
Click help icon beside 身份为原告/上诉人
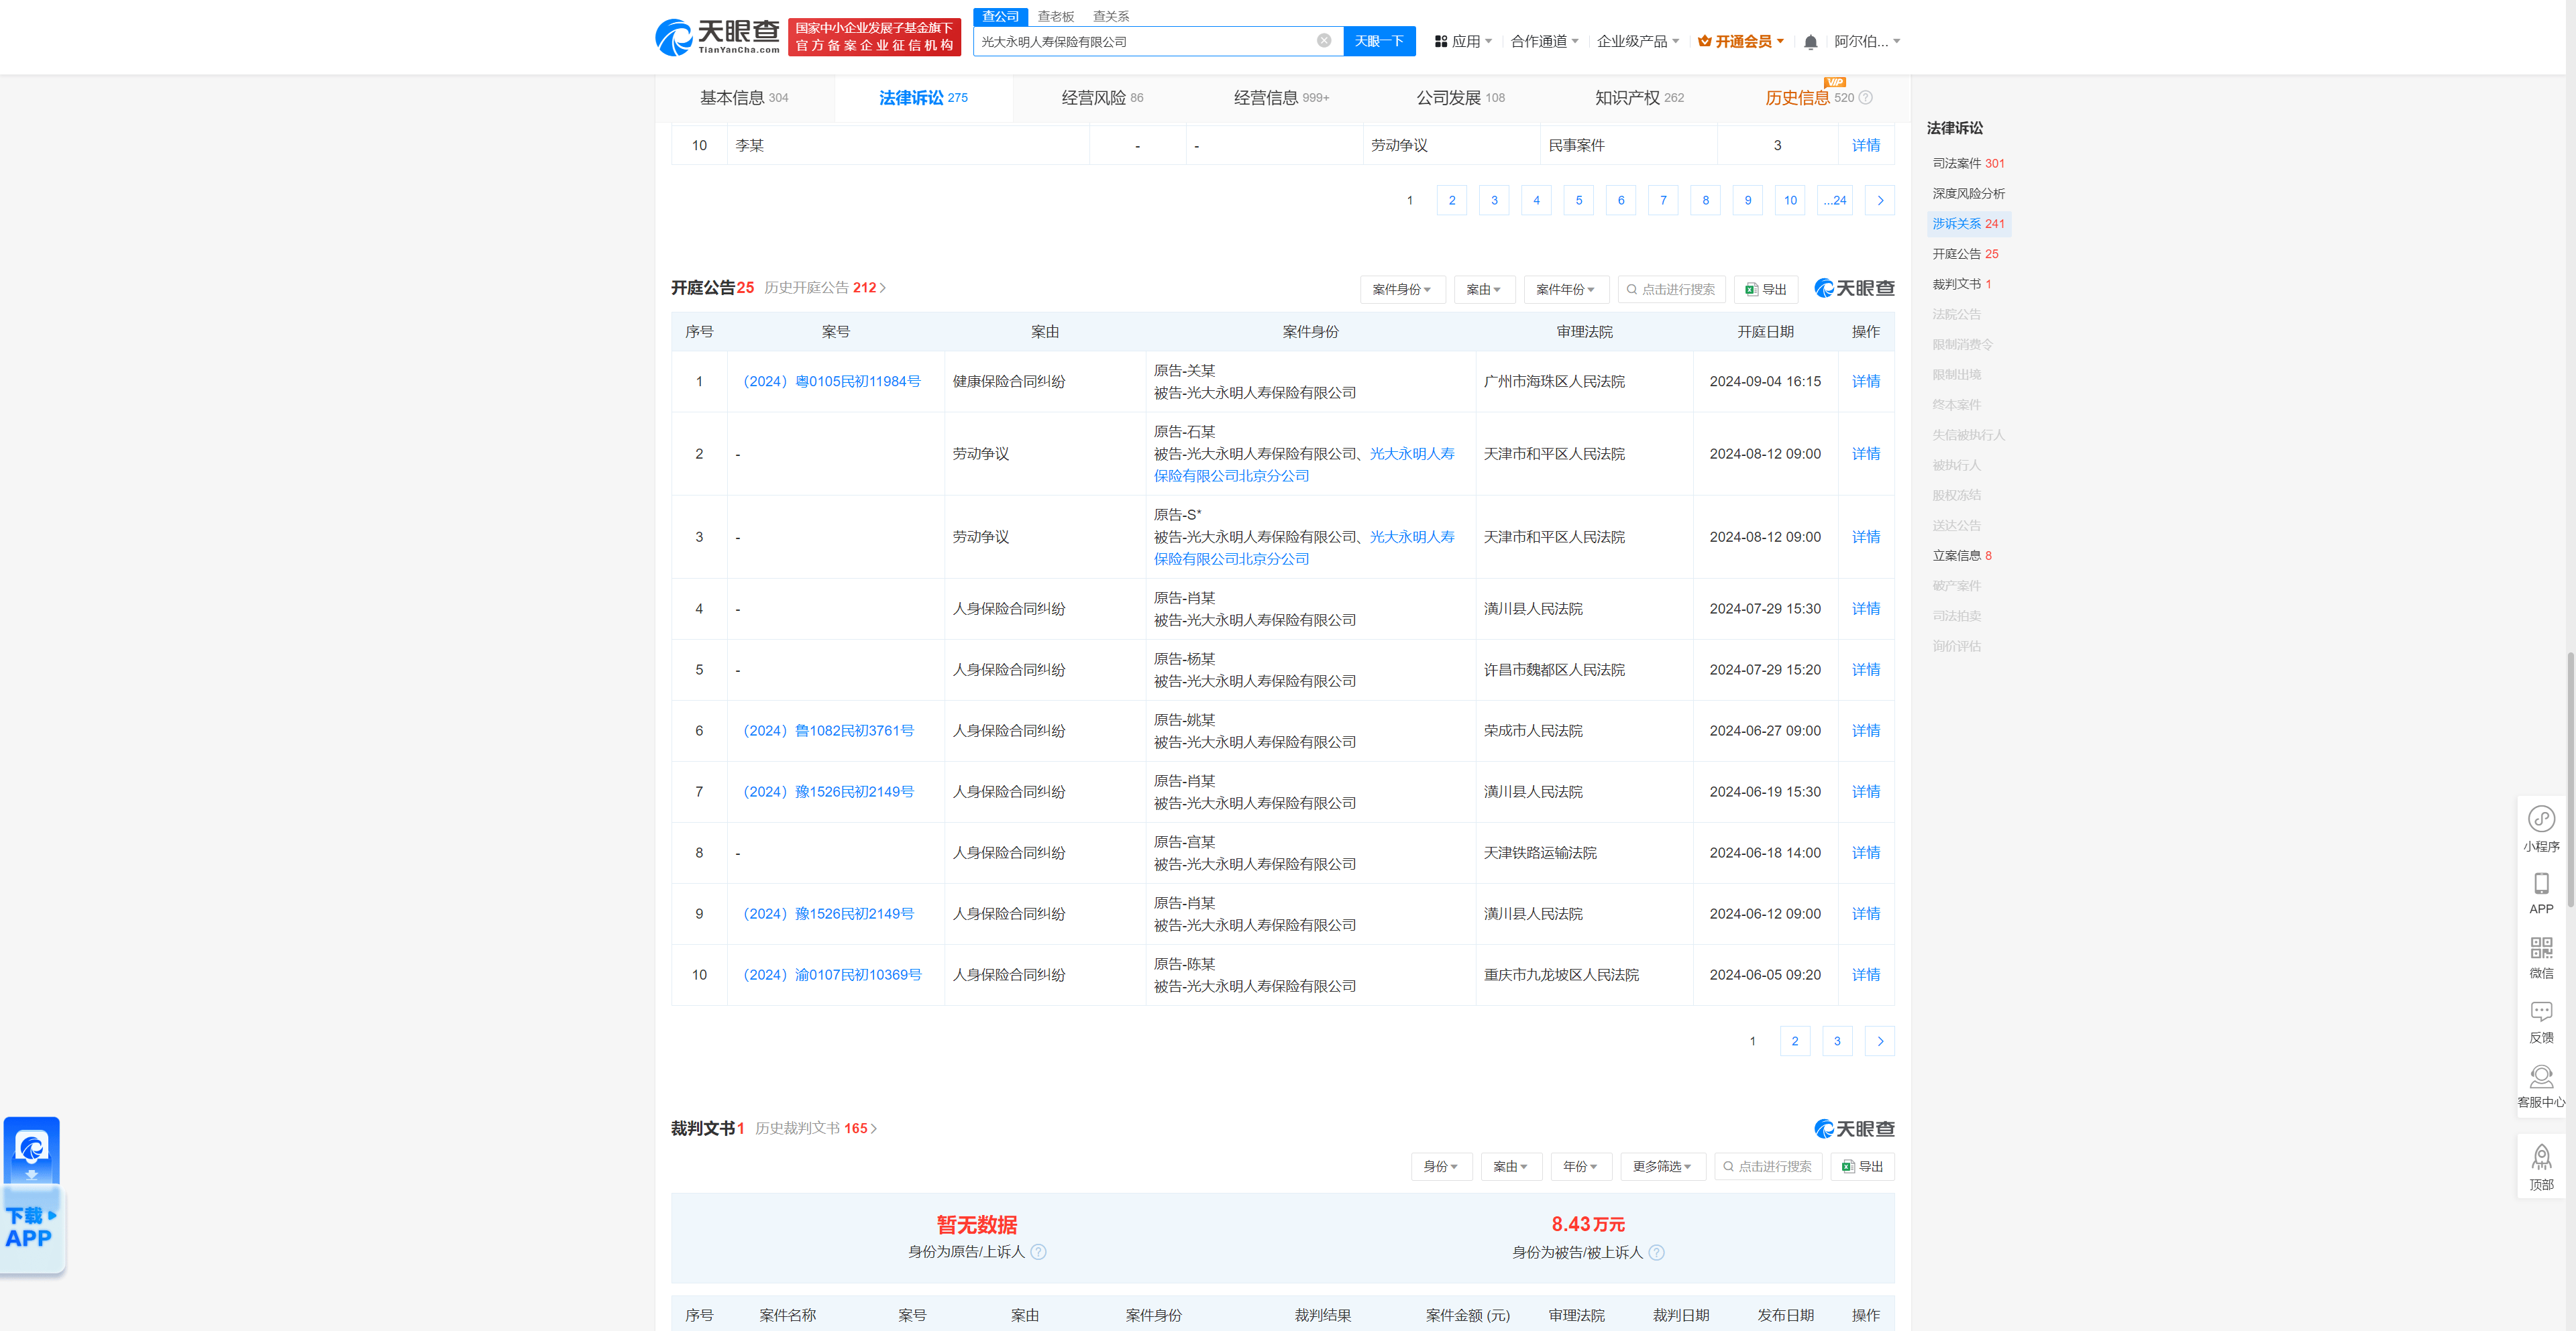click(x=1038, y=1252)
